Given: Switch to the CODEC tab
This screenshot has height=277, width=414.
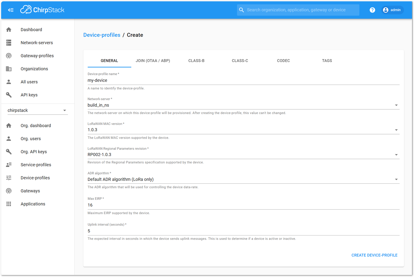Looking at the screenshot, I should 283,61.
